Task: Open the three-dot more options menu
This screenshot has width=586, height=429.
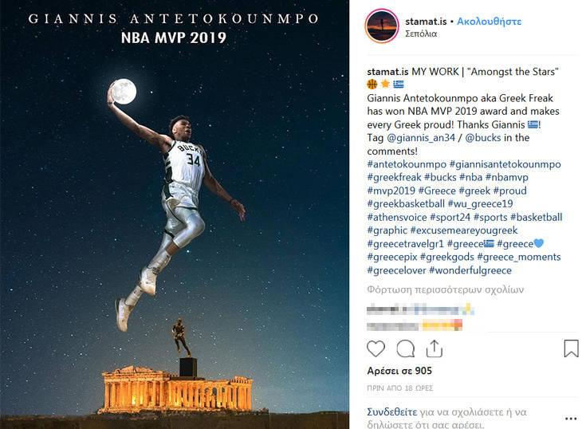Action: tap(571, 419)
